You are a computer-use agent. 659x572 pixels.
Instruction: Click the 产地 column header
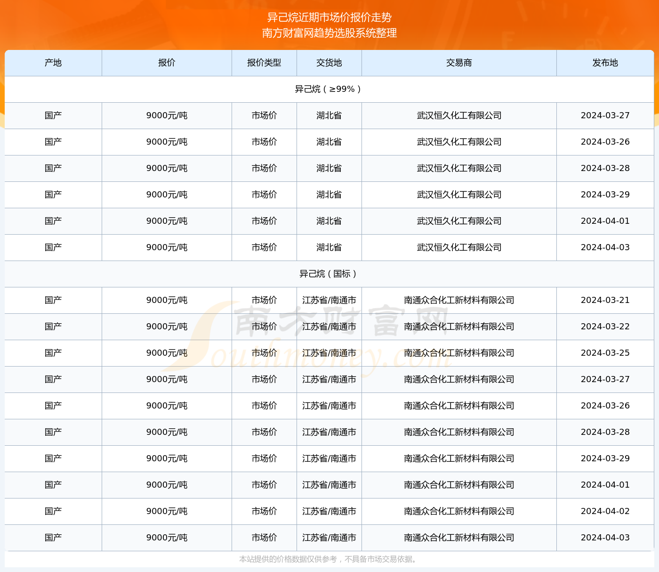click(53, 63)
